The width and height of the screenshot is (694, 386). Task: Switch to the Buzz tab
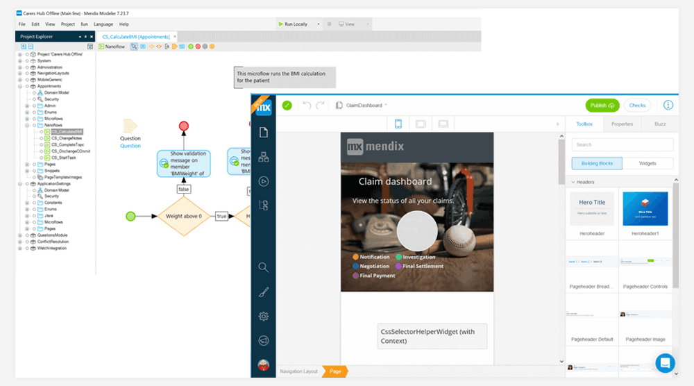(x=660, y=124)
